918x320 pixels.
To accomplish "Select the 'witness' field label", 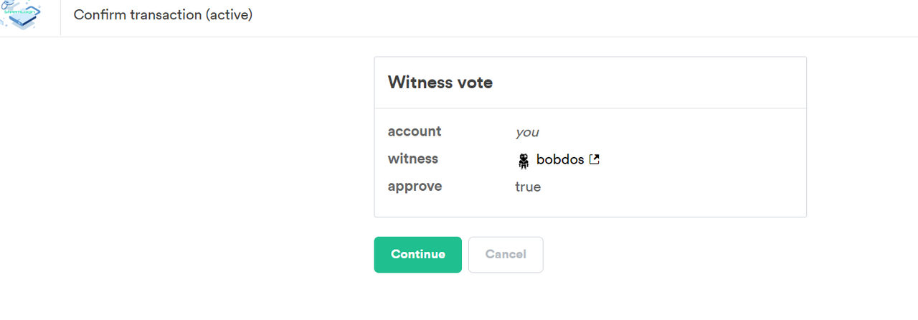I will (413, 159).
